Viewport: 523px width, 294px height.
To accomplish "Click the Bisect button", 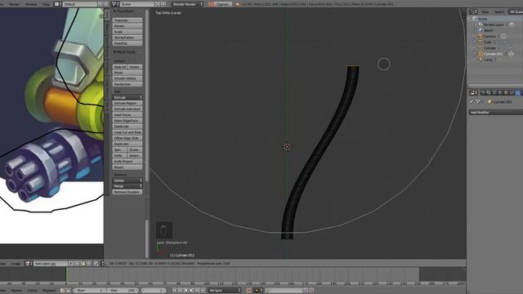I will pyautogui.click(x=127, y=167).
